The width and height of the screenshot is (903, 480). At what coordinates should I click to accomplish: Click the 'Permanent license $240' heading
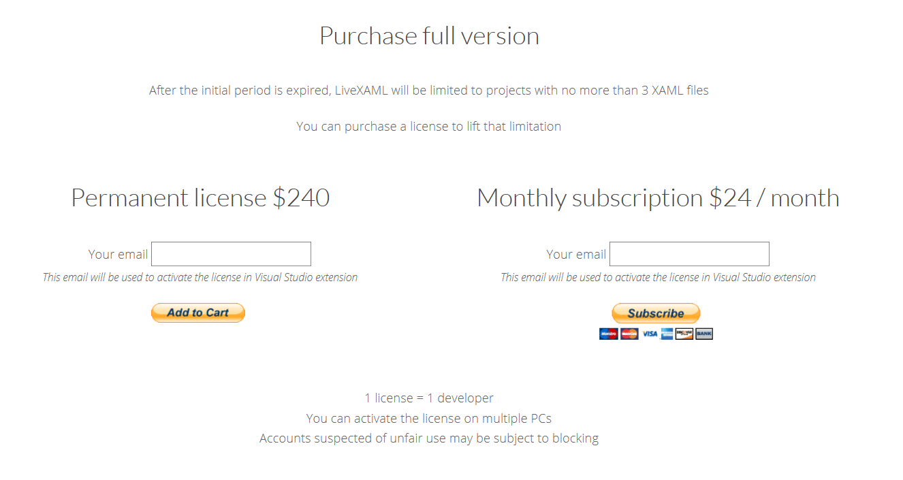point(200,198)
